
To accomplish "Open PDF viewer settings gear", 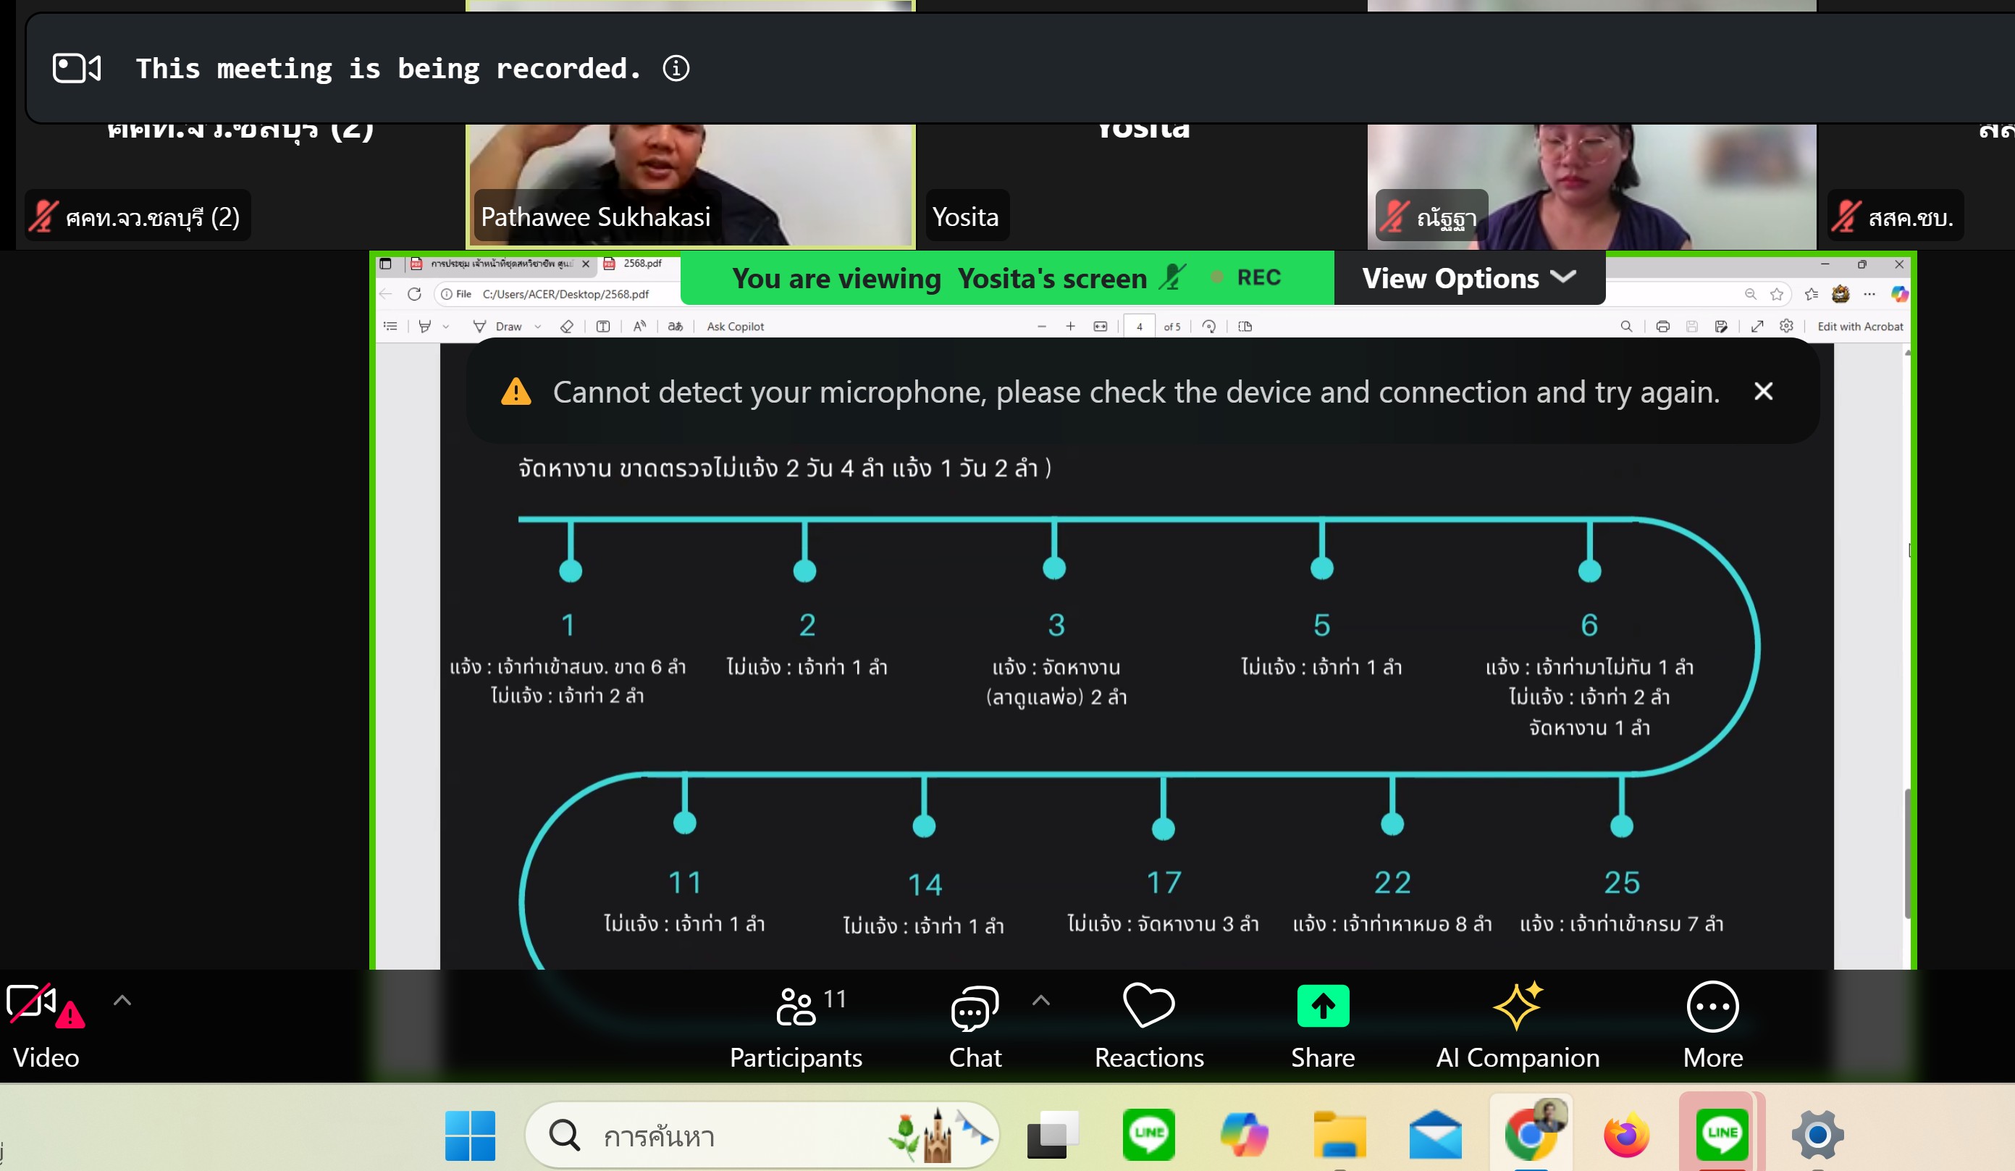I will coord(1787,326).
